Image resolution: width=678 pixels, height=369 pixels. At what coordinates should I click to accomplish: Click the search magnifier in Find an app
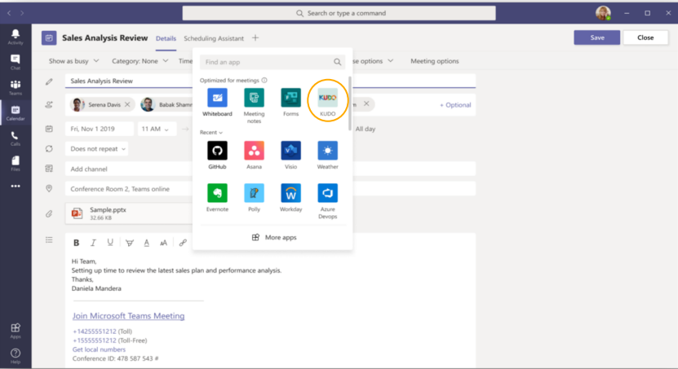337,62
